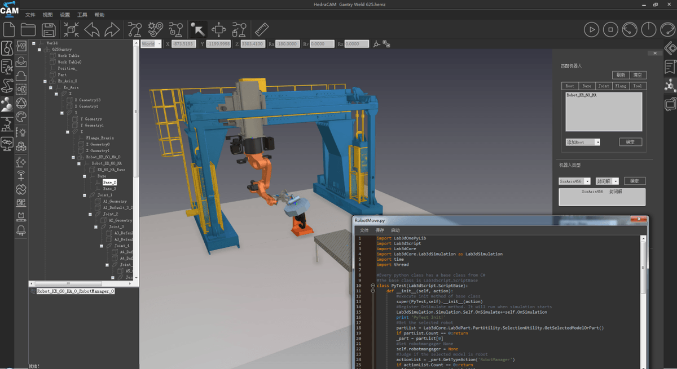The height and width of the screenshot is (369, 677).
Task: Save the project with the floppy disk icon
Action: (x=49, y=29)
